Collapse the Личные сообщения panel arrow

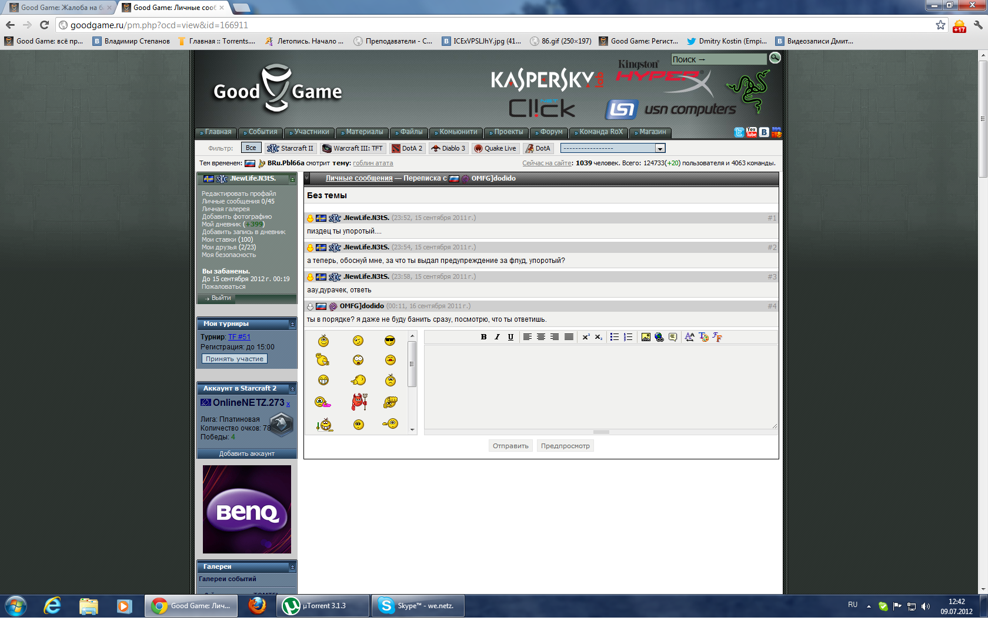[x=307, y=178]
